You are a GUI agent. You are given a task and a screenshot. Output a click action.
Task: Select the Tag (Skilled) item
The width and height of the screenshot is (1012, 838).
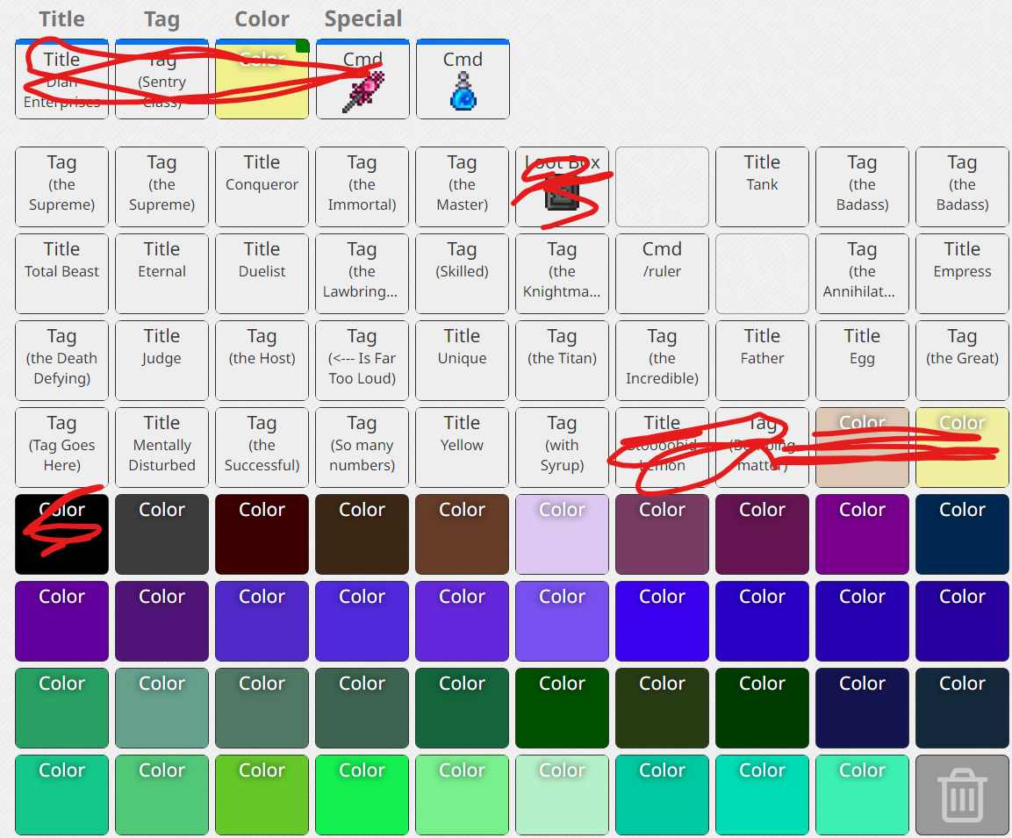tap(462, 274)
